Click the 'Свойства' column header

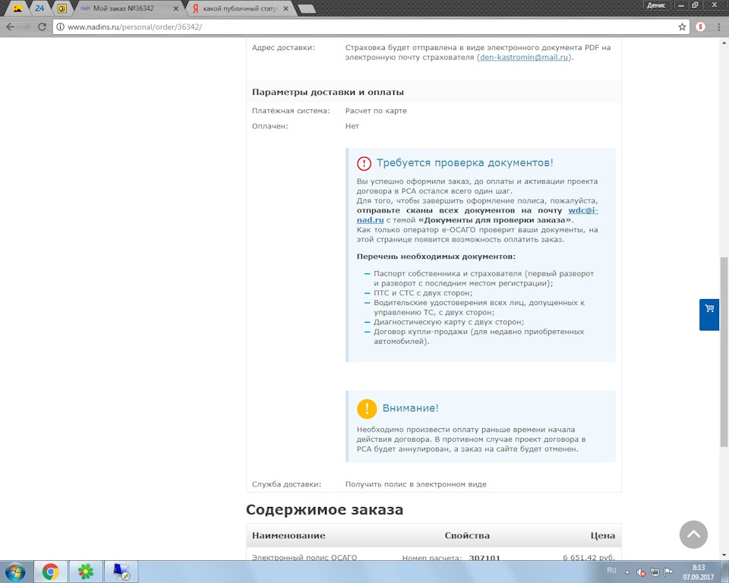pos(467,536)
